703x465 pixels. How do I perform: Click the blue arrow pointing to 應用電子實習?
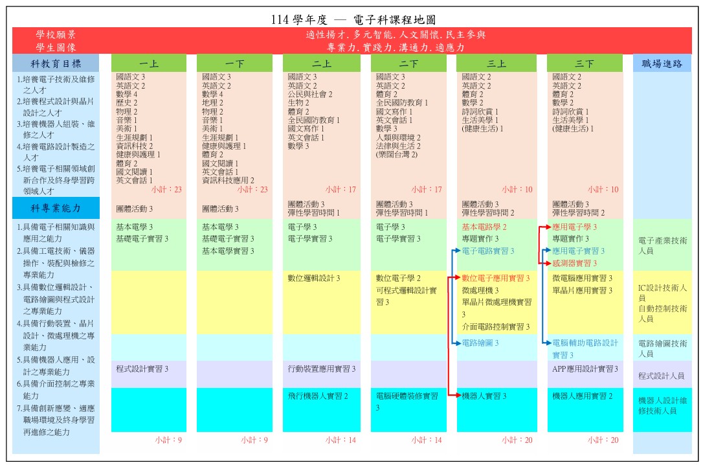(546, 251)
